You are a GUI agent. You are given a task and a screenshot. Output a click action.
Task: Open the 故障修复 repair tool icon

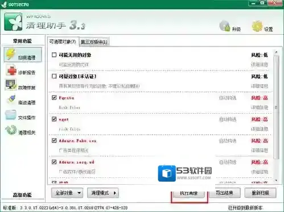click(11, 85)
